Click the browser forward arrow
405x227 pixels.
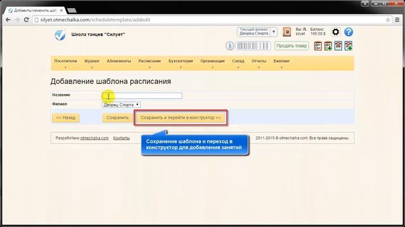tap(17, 20)
